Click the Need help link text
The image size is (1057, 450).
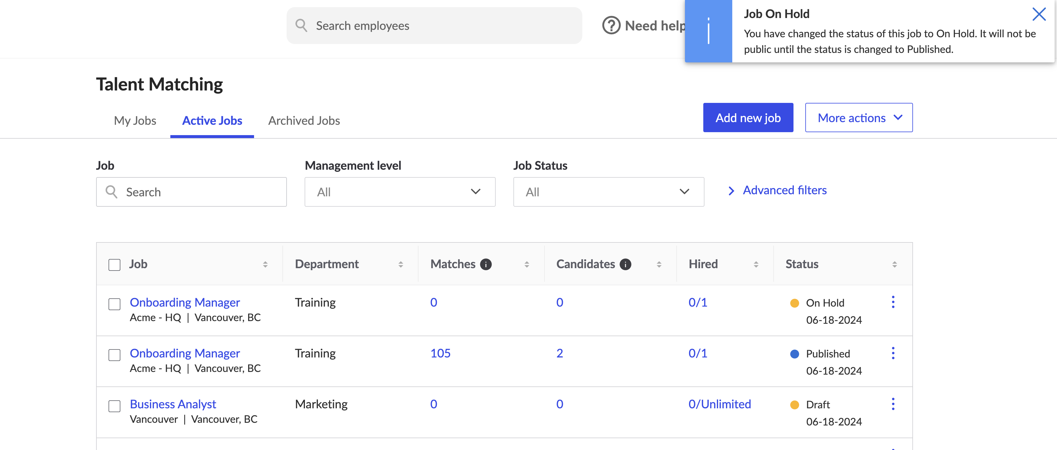tap(655, 26)
